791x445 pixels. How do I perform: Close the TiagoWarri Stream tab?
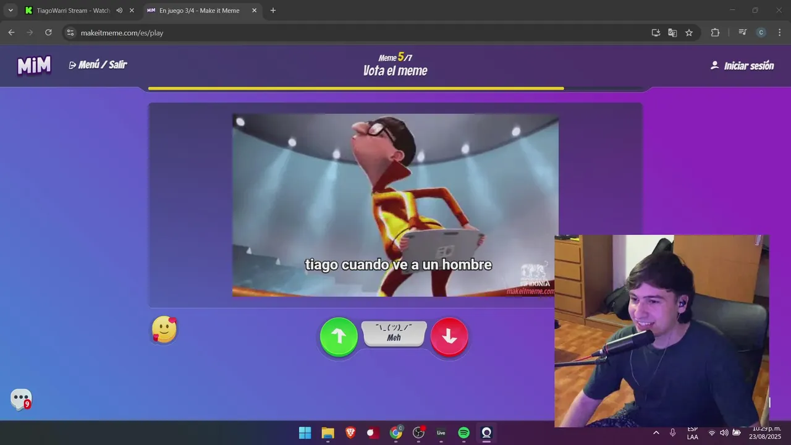click(132, 11)
